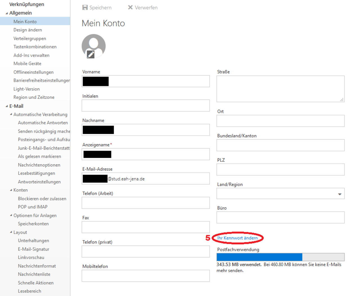Collapse the Layout subtree

pos(11,232)
